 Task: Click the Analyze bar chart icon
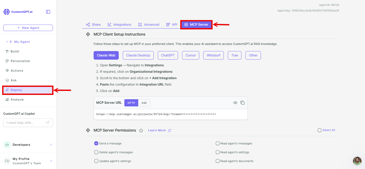(x=7, y=99)
